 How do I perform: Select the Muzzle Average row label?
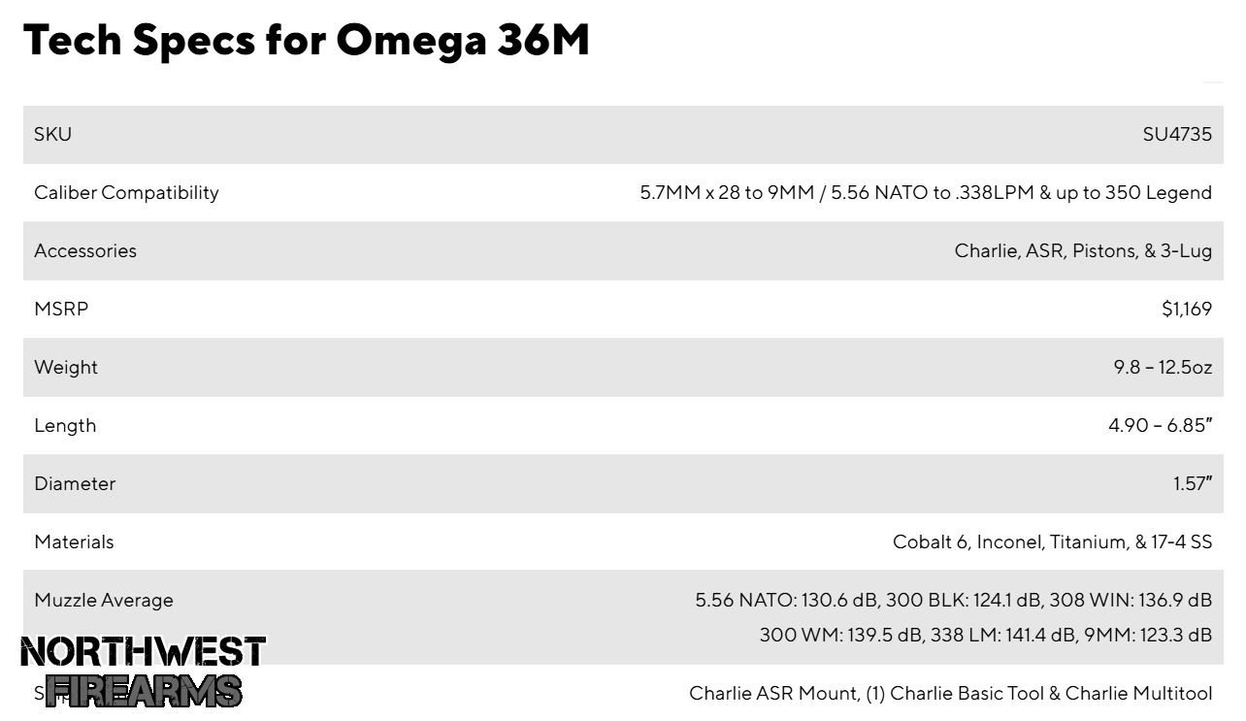104,600
